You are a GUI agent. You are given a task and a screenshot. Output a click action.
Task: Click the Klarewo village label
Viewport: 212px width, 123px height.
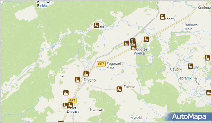pos(97,110)
